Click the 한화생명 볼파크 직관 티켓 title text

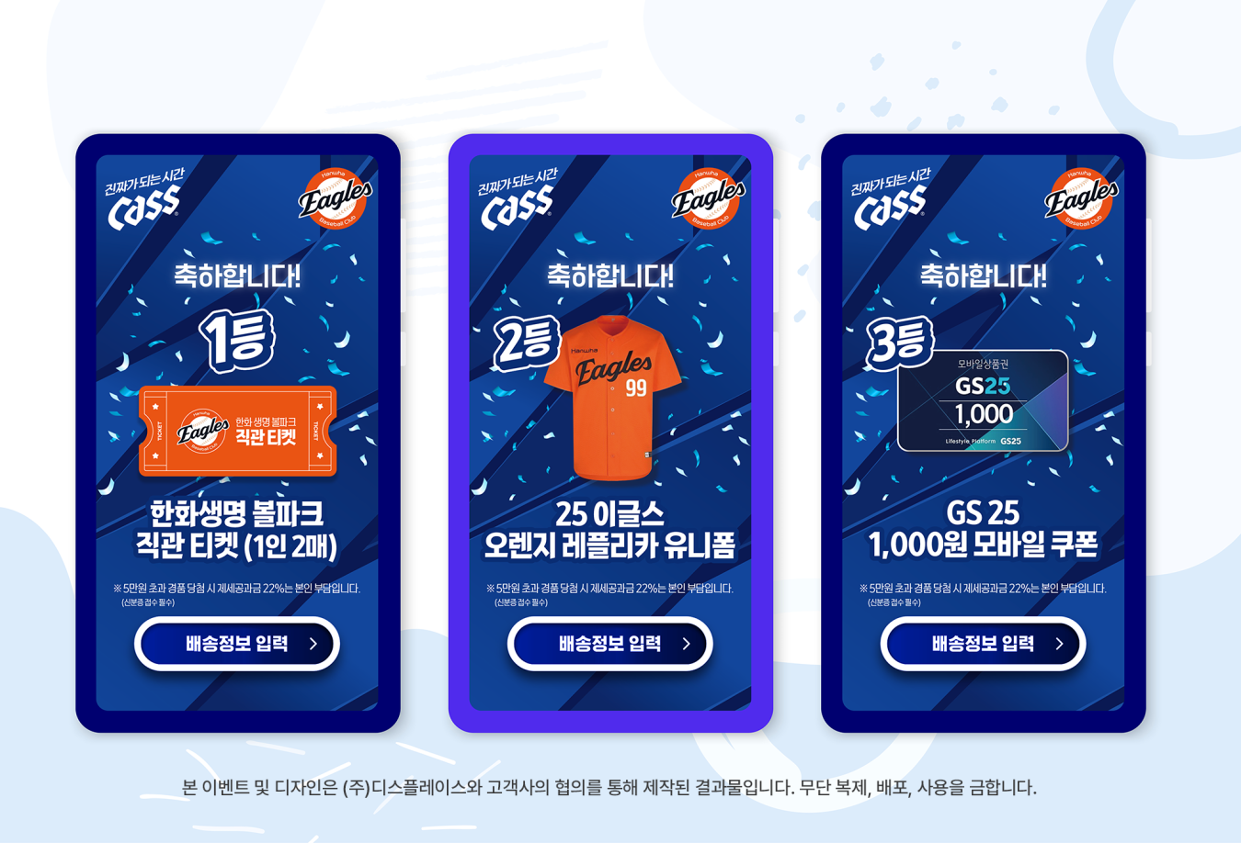237,530
